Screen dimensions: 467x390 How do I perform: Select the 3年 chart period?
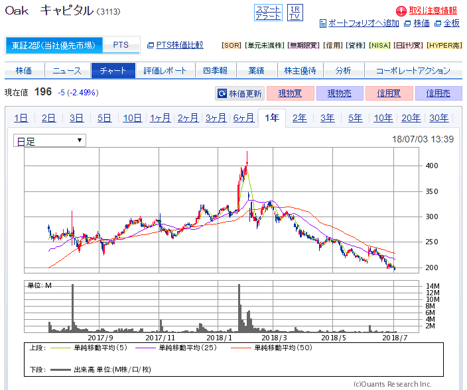pos(328,118)
